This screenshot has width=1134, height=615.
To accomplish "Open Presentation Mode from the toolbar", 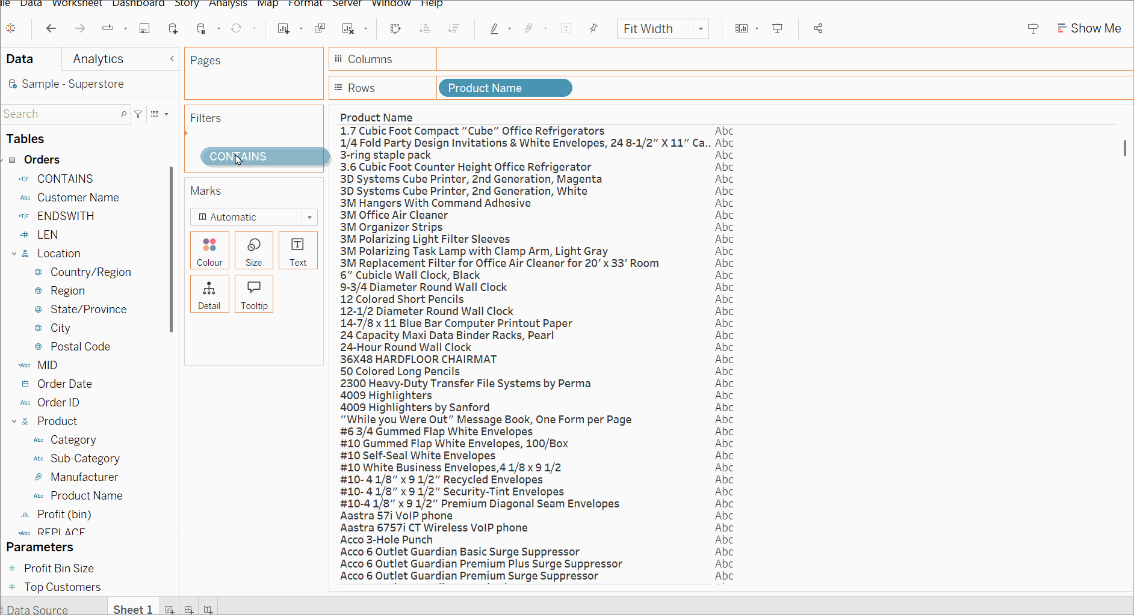I will (x=778, y=28).
